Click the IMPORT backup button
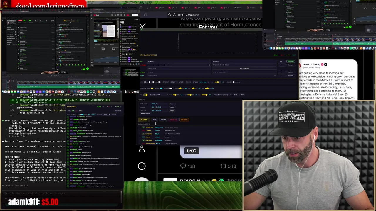376x211 pixels. pos(181,82)
